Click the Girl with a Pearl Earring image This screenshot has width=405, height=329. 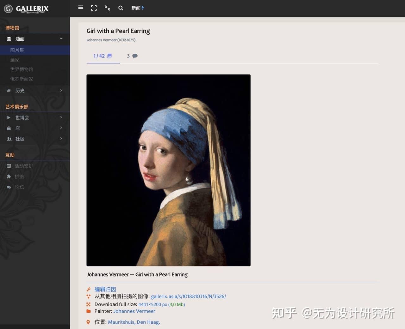click(x=168, y=170)
